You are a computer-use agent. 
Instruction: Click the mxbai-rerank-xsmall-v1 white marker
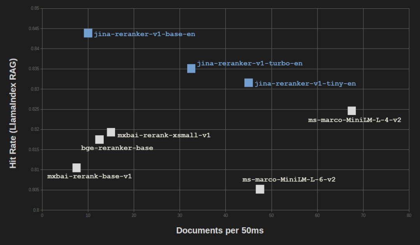111,132
